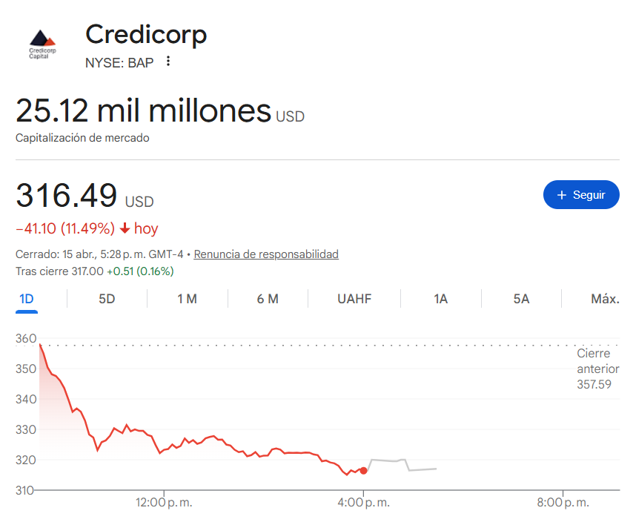Click the 25.12 mil millones market cap
Viewport: 633px width, 525px height.
[144, 111]
